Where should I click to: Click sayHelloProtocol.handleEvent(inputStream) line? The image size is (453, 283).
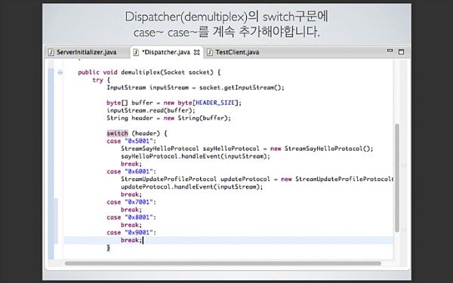[196, 156]
